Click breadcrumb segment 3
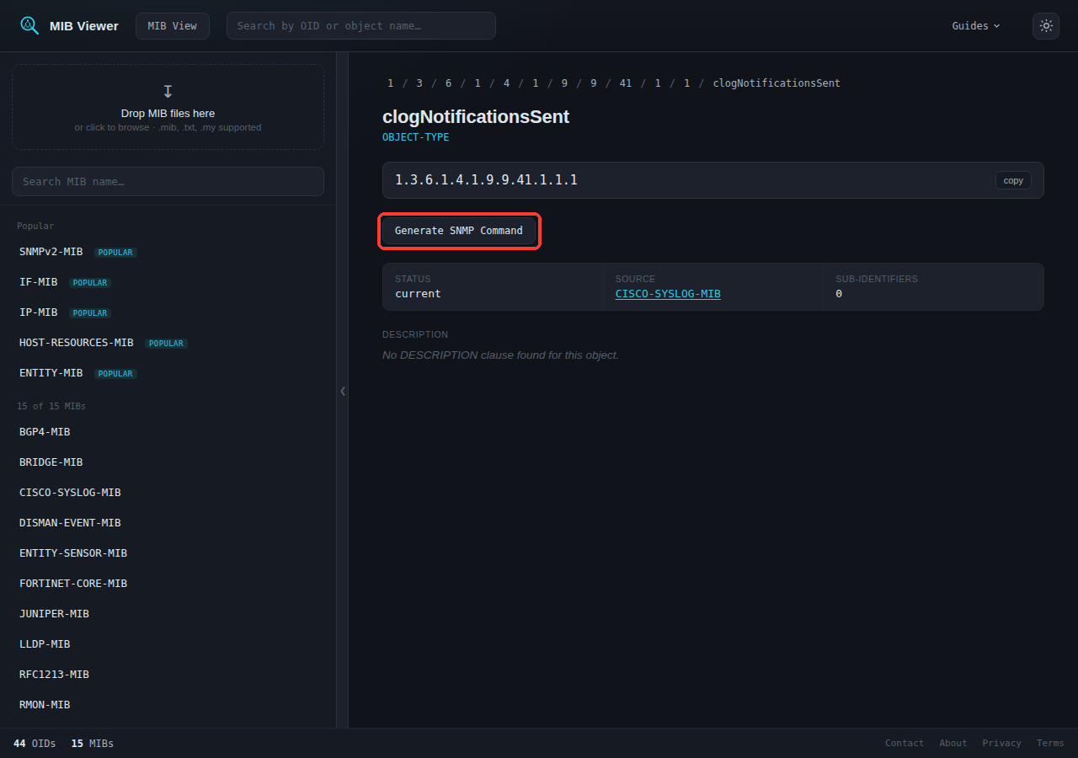The image size is (1078, 758). [419, 83]
